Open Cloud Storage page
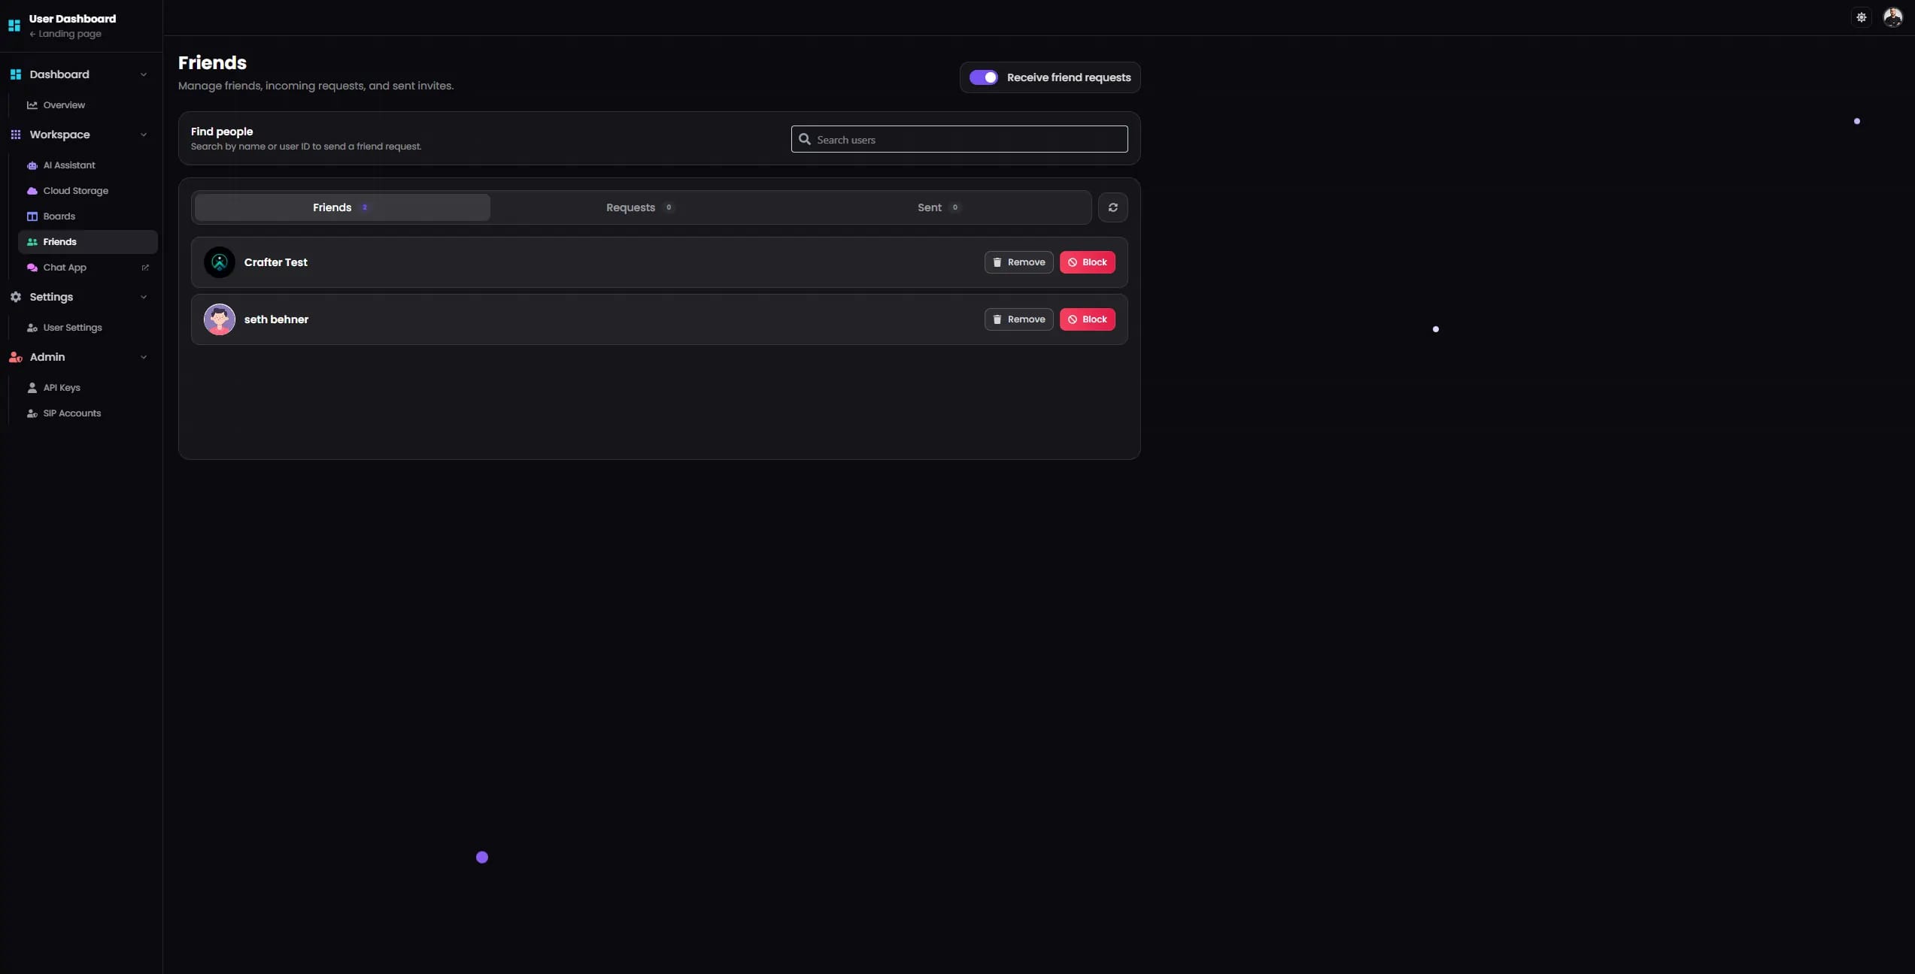Image resolution: width=1915 pixels, height=974 pixels. point(88,191)
